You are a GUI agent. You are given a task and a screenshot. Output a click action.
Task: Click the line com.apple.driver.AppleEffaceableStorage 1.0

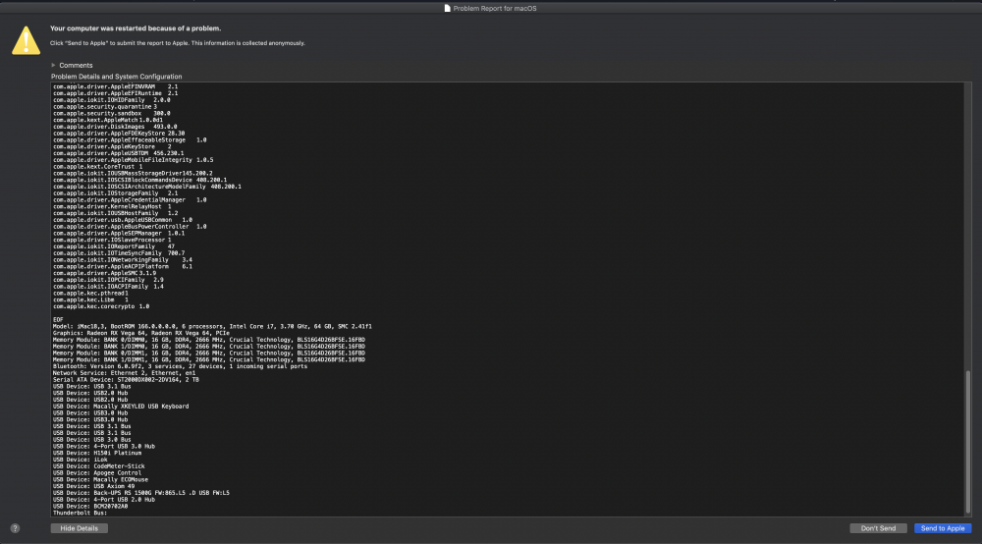pos(130,140)
